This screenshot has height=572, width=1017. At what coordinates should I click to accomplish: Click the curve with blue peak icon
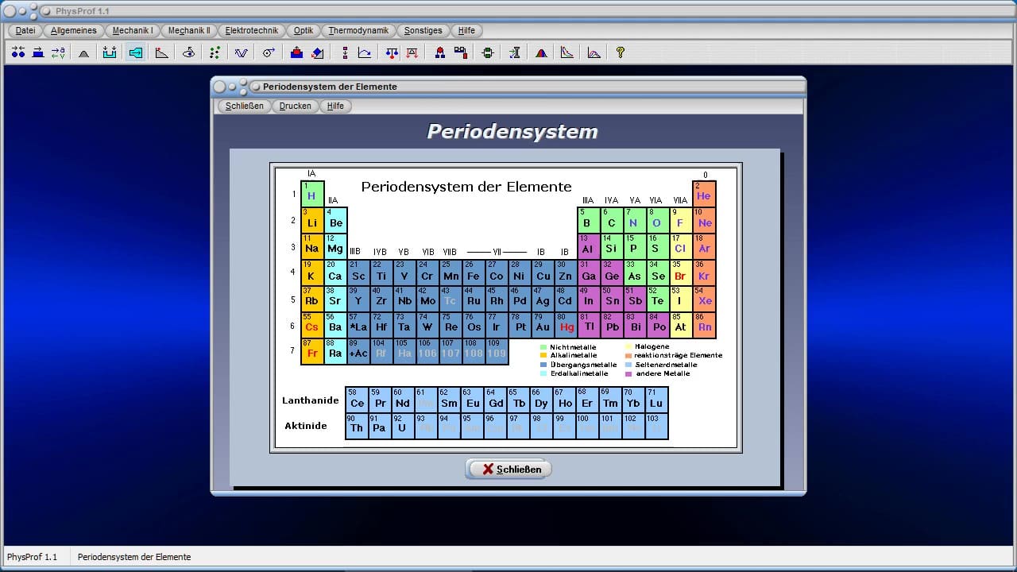point(594,52)
